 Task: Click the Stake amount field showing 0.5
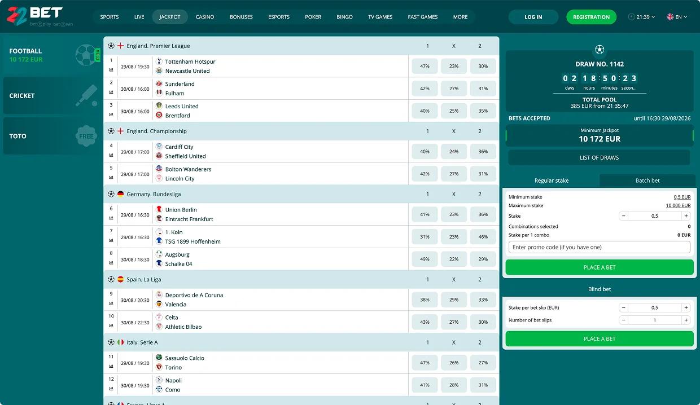point(655,216)
